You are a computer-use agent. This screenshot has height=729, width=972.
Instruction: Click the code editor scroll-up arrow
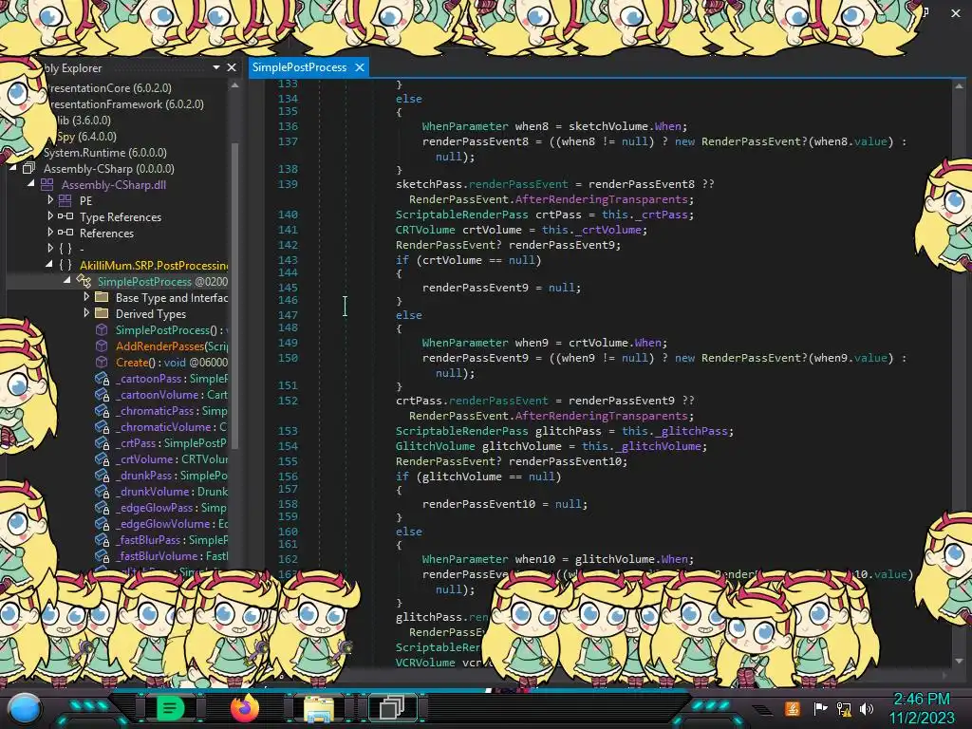pyautogui.click(x=959, y=86)
